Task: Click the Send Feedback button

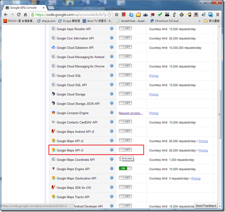Action: point(206,205)
